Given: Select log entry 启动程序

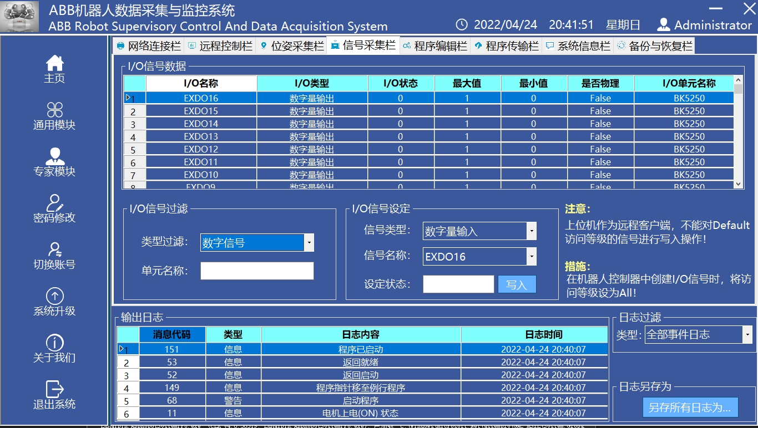Looking at the screenshot, I should 361,400.
